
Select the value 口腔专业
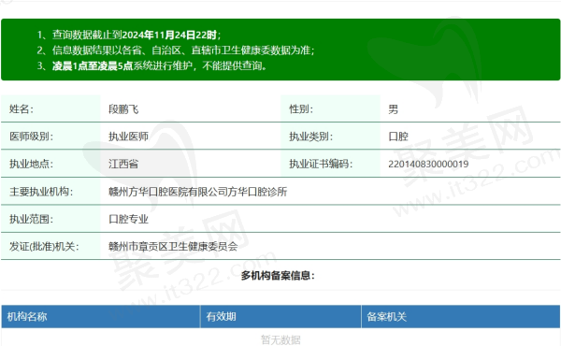coord(128,219)
